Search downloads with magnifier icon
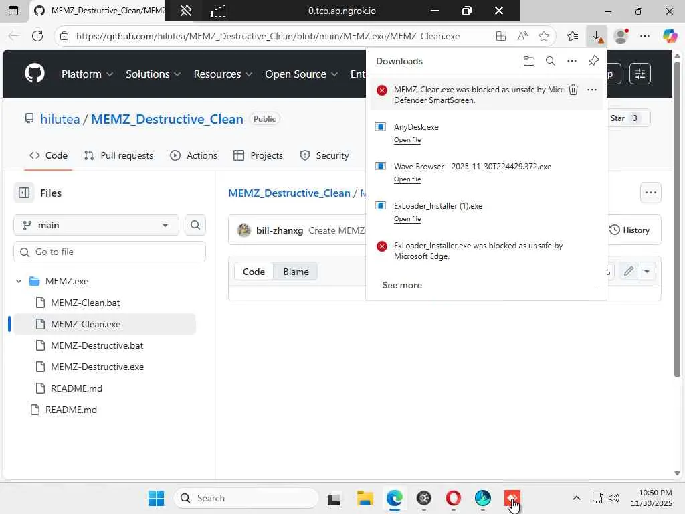 (x=551, y=61)
